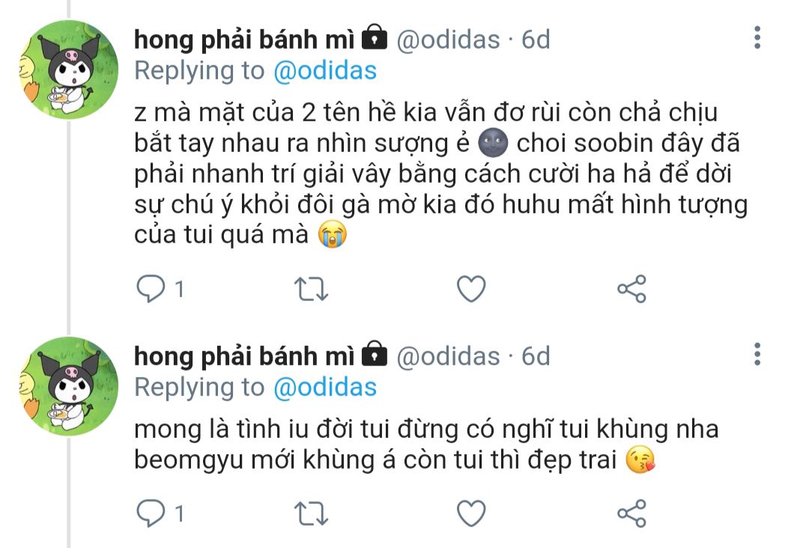Image resolution: width=809 pixels, height=548 pixels.
Task: Like the second tweet with kiss emoji
Action: [x=471, y=514]
